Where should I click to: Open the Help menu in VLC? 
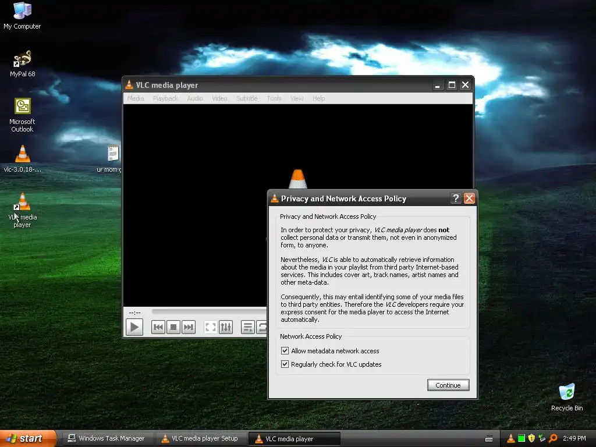tap(319, 98)
